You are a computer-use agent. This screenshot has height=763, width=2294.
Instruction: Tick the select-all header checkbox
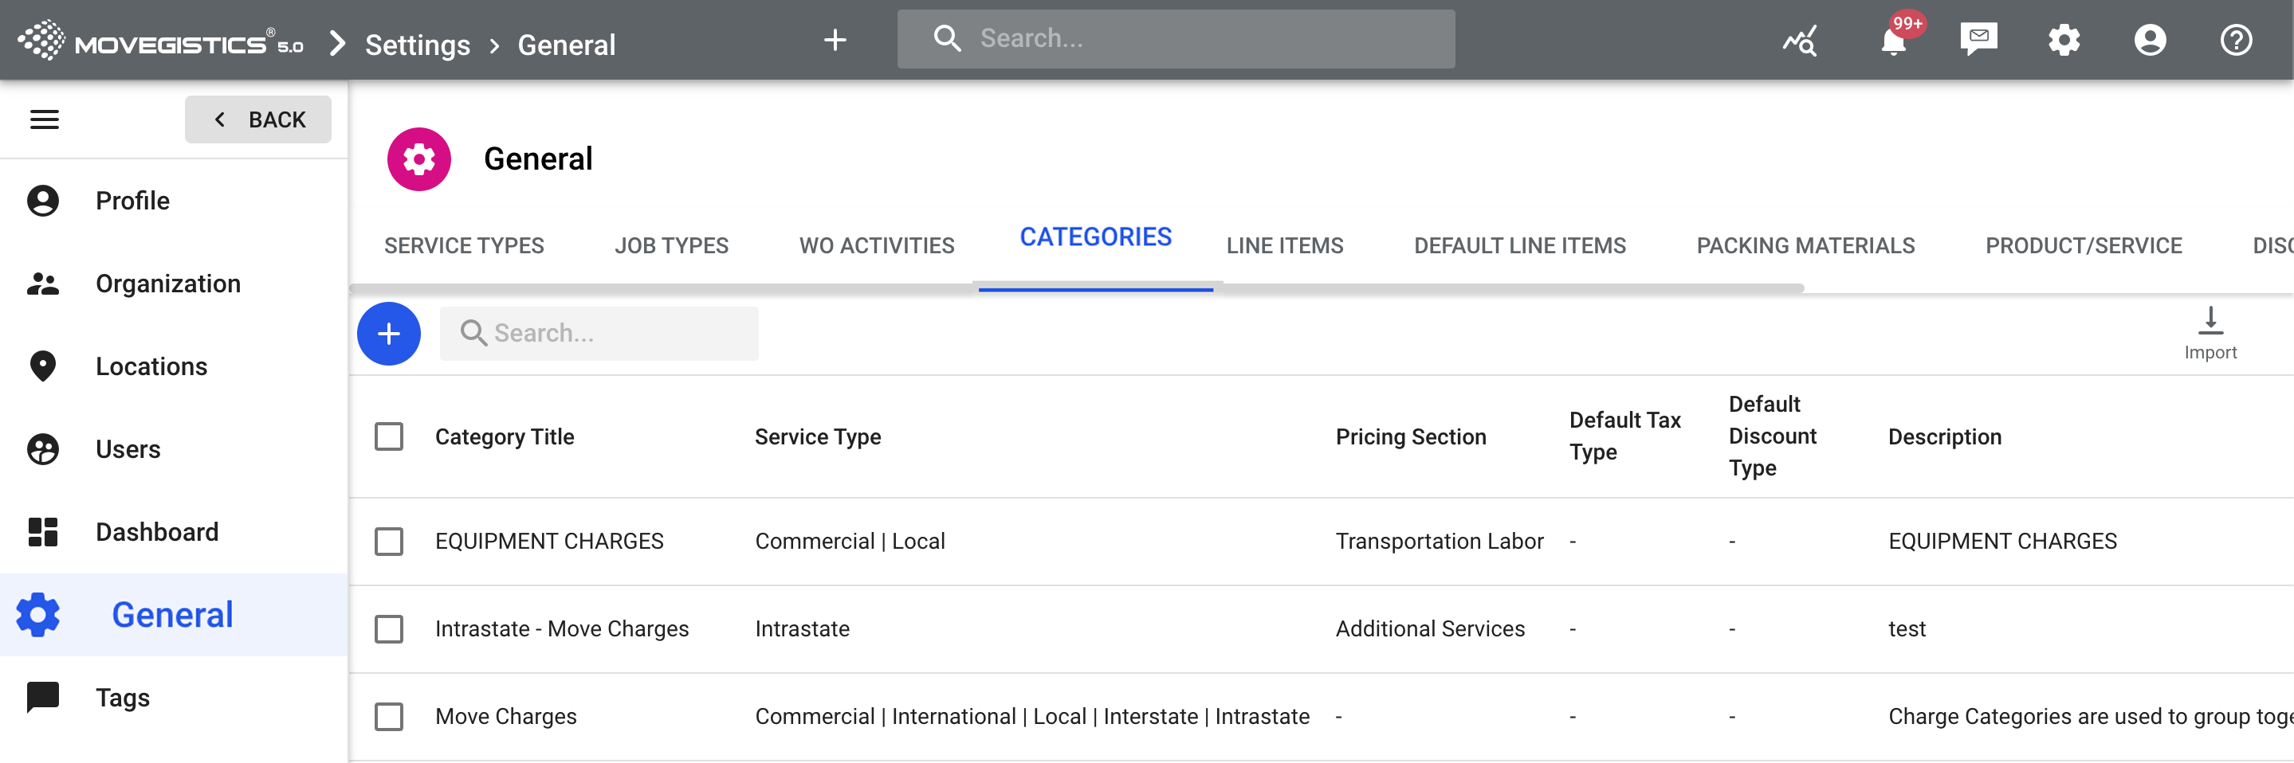pos(388,437)
